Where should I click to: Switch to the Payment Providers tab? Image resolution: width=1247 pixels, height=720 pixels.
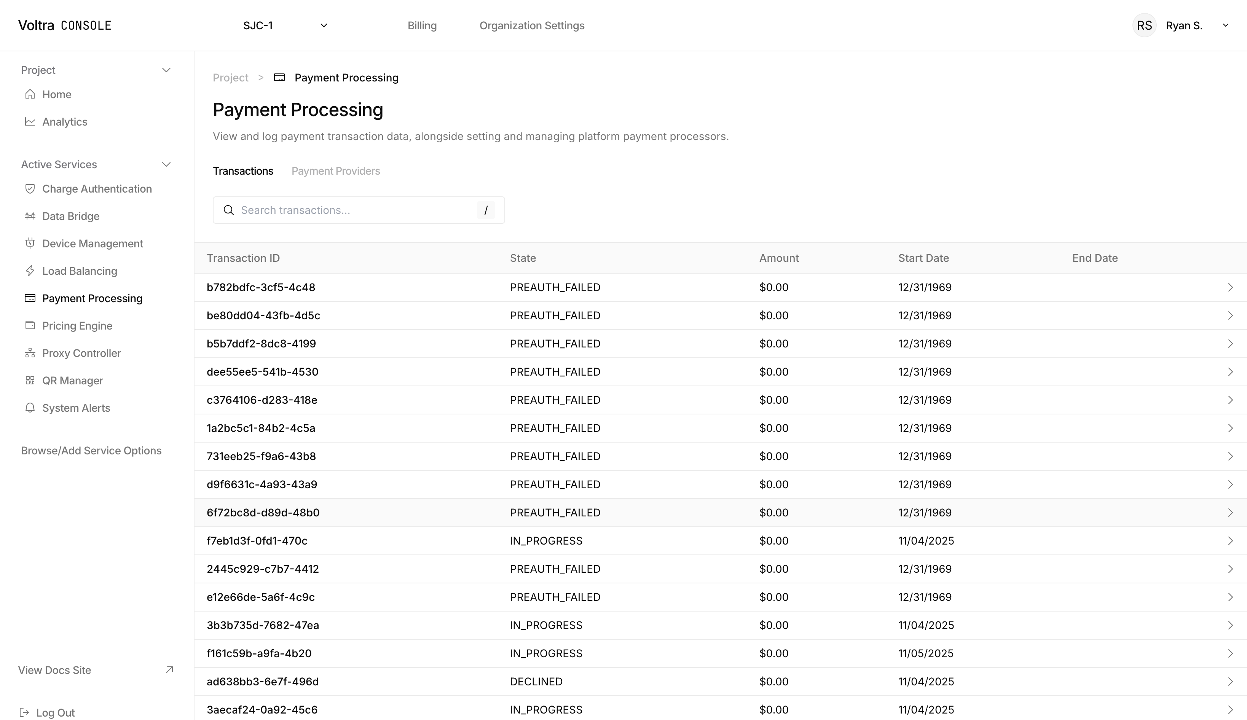point(336,170)
